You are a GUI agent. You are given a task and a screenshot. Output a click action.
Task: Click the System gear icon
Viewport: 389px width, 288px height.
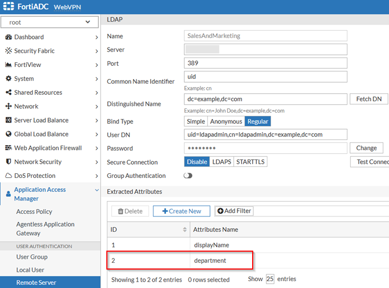coord(8,79)
